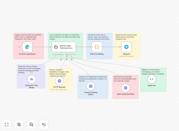This screenshot has height=131, width=179.
Task: Open the HTTP Request node
Action: click(x=59, y=81)
